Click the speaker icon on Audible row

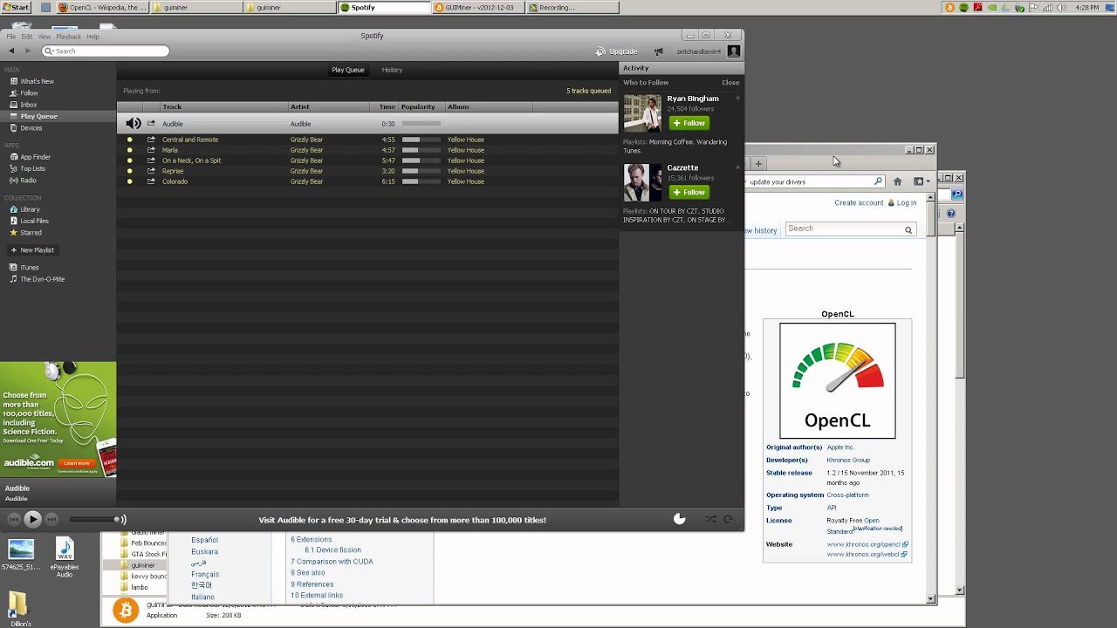click(x=133, y=124)
